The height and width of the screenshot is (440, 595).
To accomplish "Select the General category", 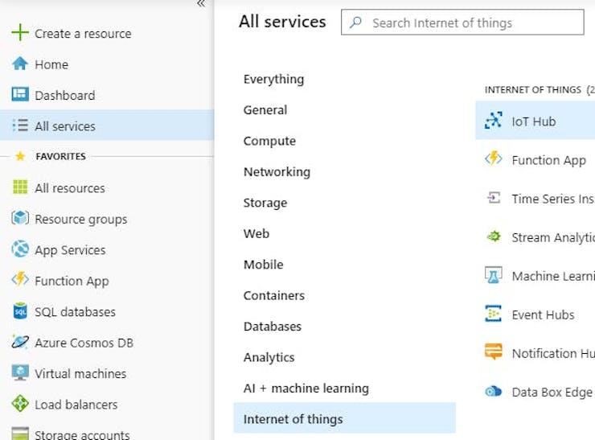I will [x=265, y=109].
